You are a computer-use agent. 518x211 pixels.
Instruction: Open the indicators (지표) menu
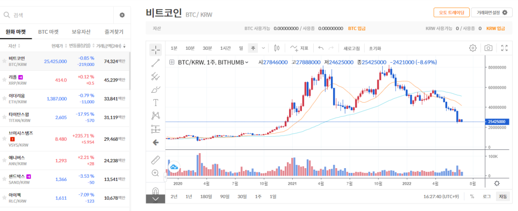pos(299,48)
